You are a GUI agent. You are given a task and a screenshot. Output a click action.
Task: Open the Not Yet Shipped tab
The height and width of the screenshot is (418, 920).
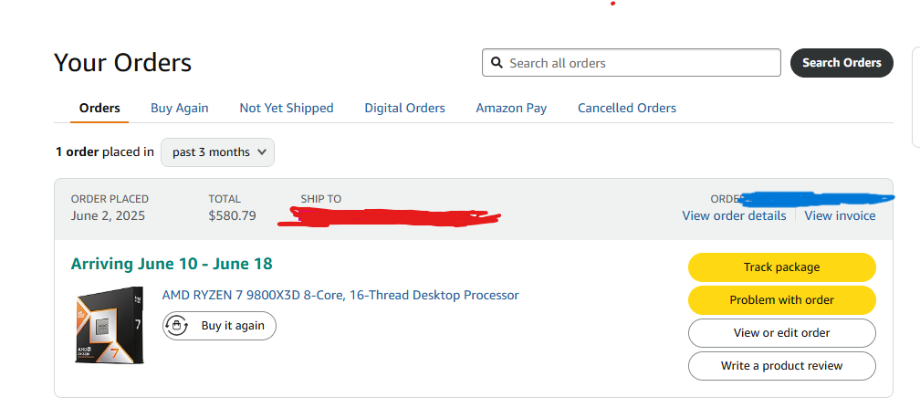coord(287,108)
